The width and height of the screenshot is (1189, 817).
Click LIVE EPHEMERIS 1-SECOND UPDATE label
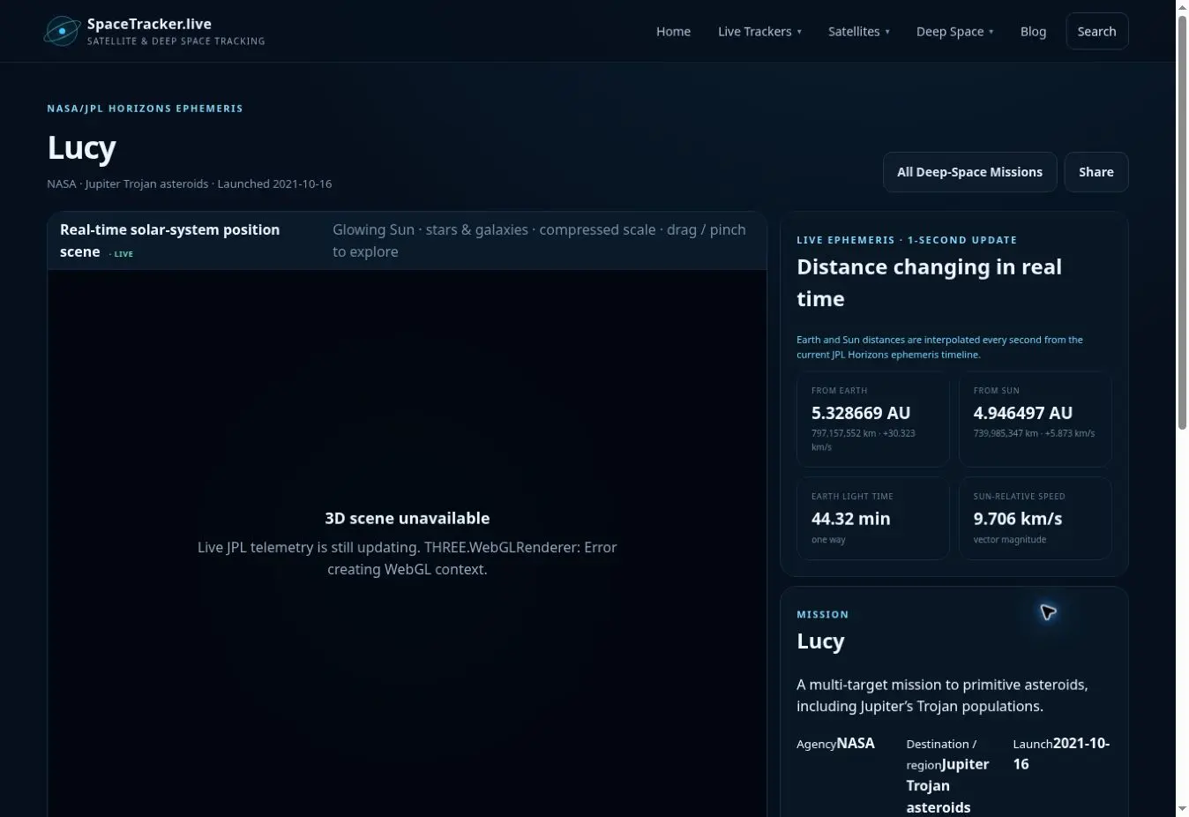[x=907, y=240]
